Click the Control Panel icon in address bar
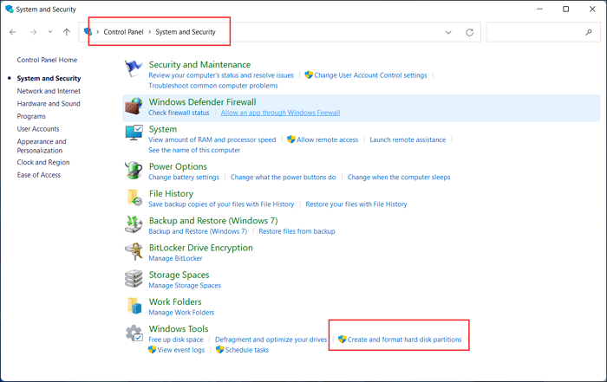The image size is (607, 382). coord(88,32)
